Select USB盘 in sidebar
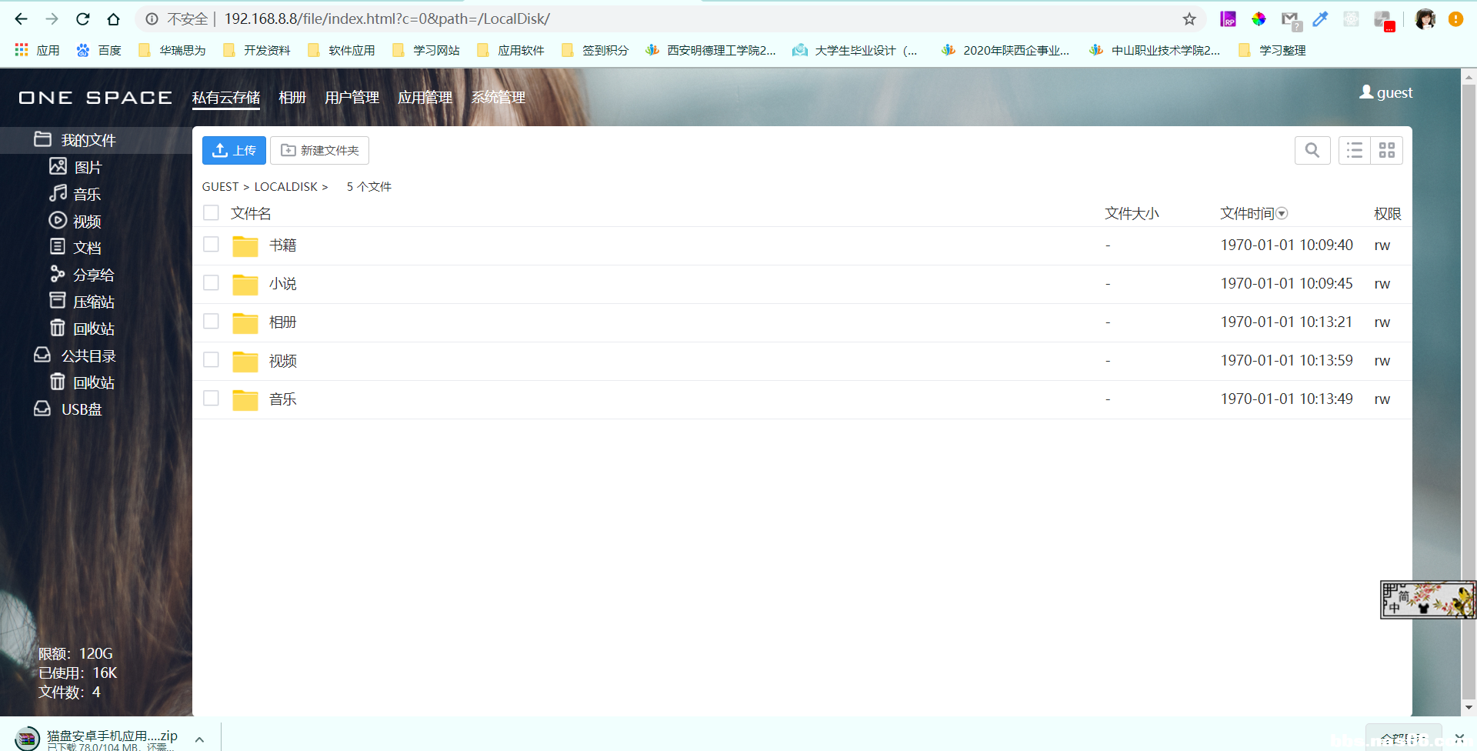Image resolution: width=1477 pixels, height=751 pixels. pyautogui.click(x=68, y=409)
